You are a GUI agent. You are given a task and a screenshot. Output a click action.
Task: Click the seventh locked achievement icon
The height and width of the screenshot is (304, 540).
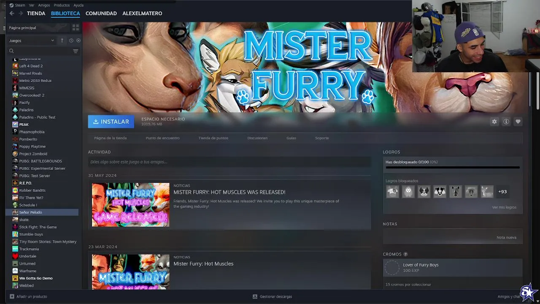pyautogui.click(x=487, y=192)
